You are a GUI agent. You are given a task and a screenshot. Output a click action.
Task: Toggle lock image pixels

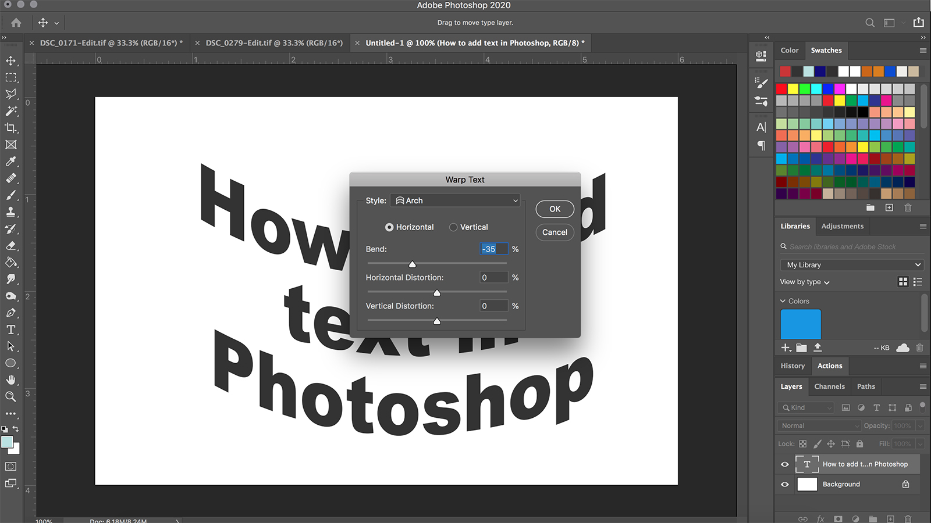coord(817,443)
